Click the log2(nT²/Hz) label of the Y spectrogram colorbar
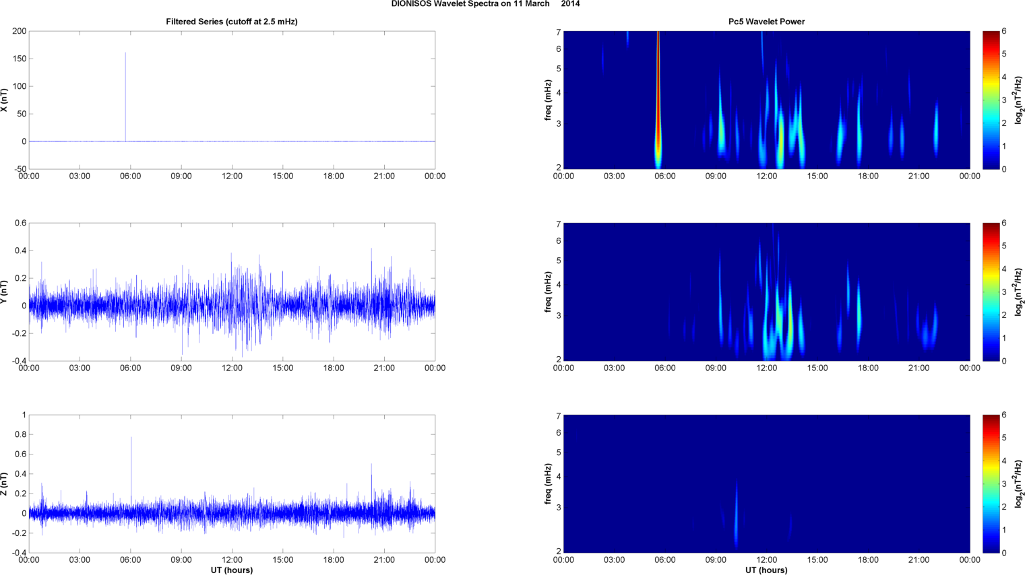Viewport: 1025px width, 575px height. tap(1019, 292)
